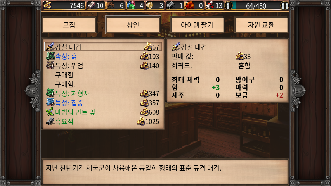Viewport: 331px width, 186px height.
Task: Click the green book icon for 처형자
Action: (50, 93)
